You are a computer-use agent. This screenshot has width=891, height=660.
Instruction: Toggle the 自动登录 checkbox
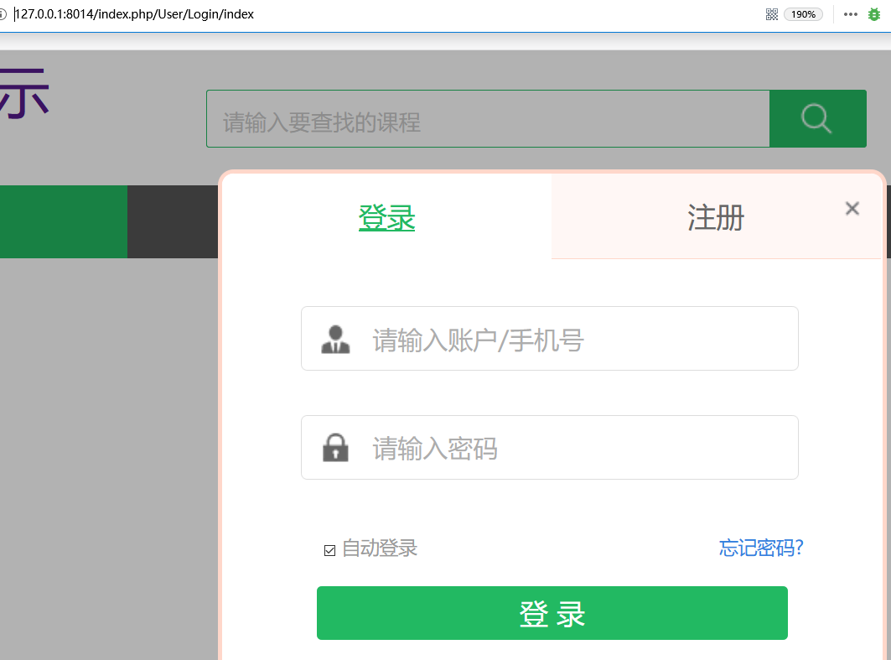point(329,550)
